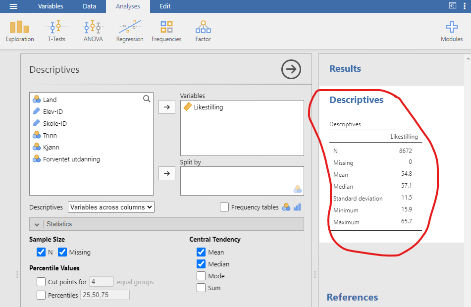This screenshot has width=471, height=307.
Task: Open the Modules icon
Action: click(451, 30)
